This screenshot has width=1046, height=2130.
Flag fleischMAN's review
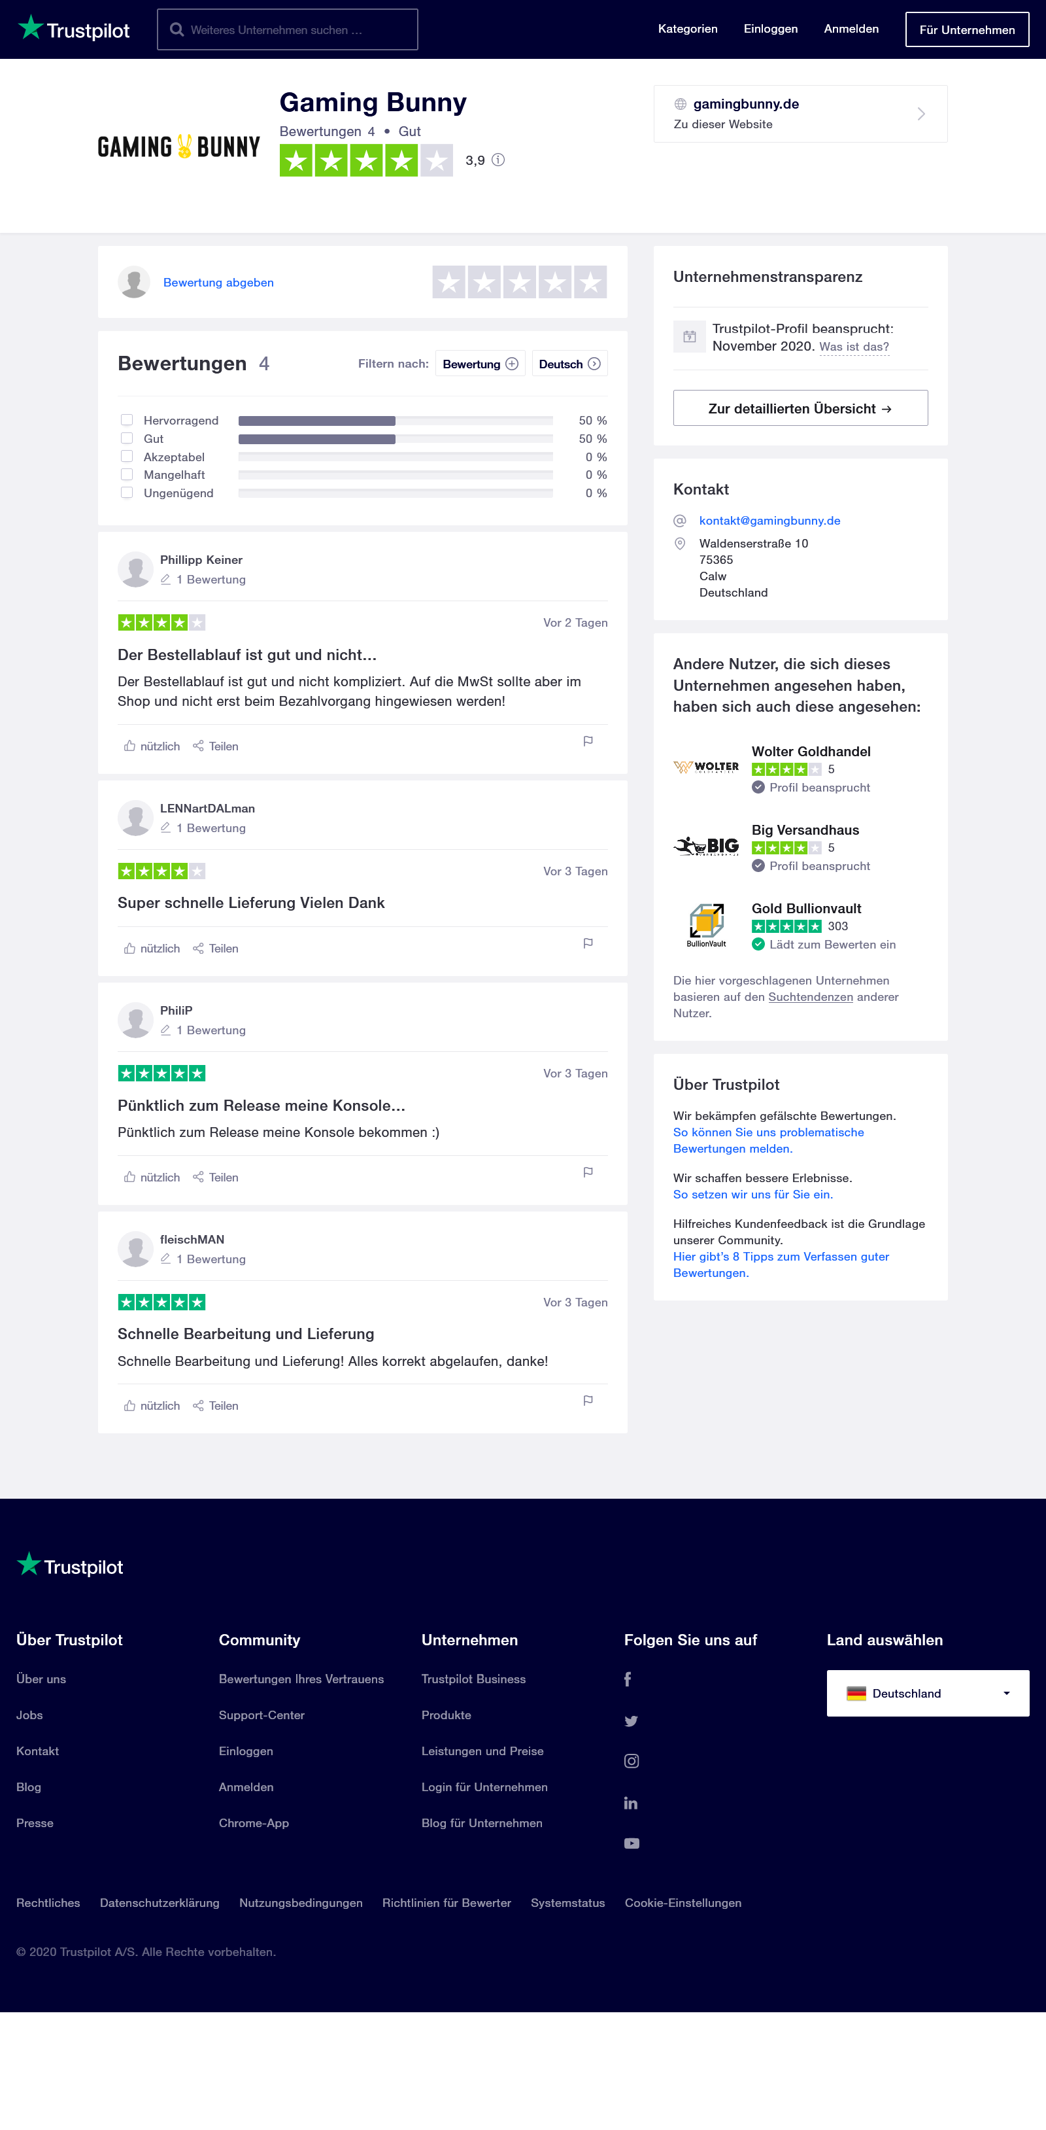588,1401
